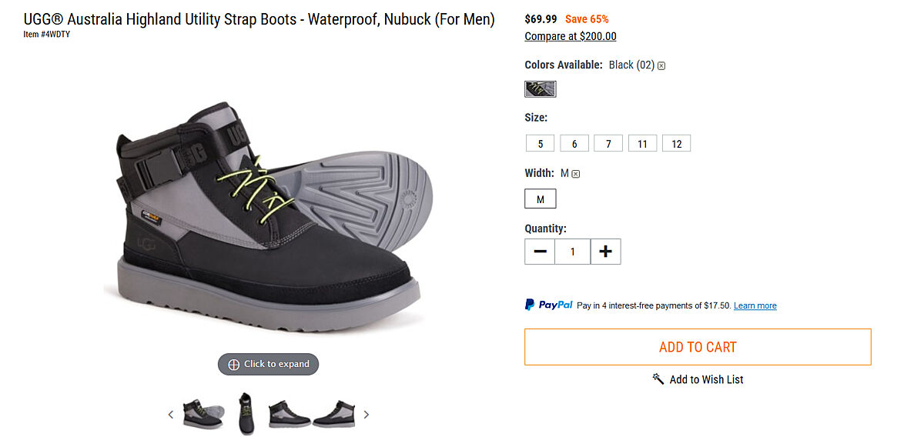The image size is (924, 447).
Task: Click the Add to Wish List link
Action: click(698, 379)
